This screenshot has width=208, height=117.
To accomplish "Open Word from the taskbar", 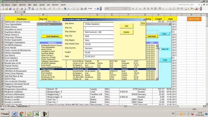I will click(14, 114).
